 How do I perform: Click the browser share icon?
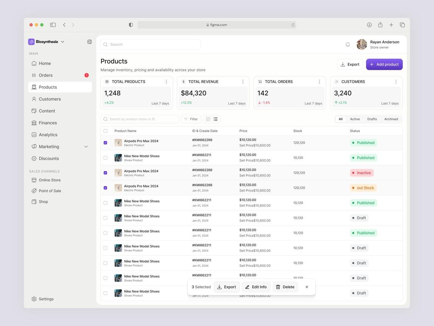click(380, 25)
